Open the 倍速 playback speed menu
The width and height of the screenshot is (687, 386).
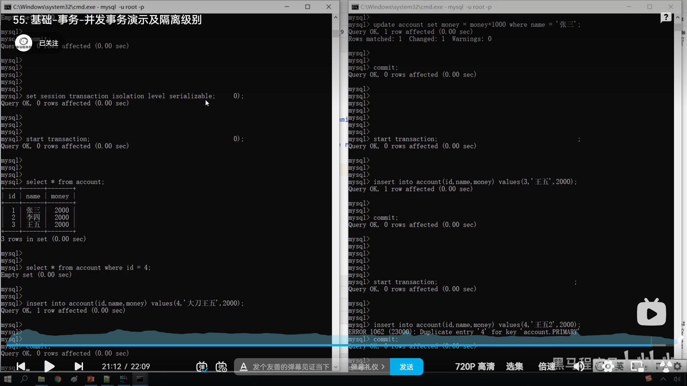tap(546, 366)
